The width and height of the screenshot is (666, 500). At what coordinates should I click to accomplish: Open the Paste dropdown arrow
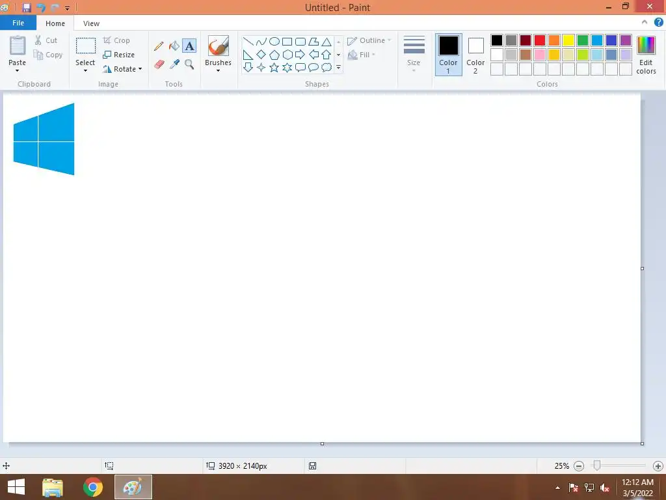17,70
